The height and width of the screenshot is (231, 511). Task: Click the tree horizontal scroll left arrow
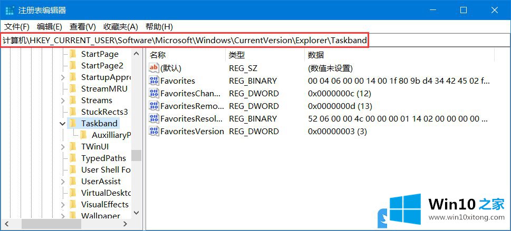coord(6,224)
